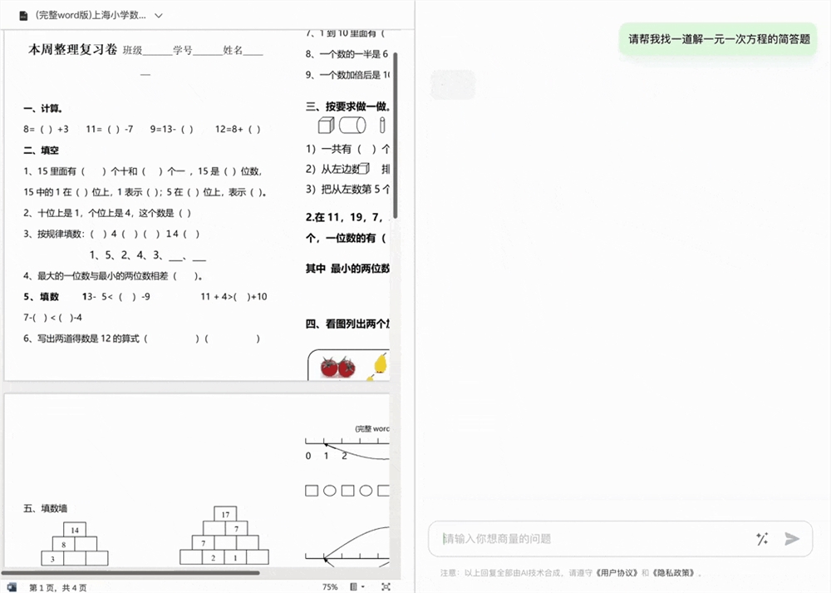The width and height of the screenshot is (831, 593).
Task: Click the chat message input field
Action: click(x=582, y=539)
